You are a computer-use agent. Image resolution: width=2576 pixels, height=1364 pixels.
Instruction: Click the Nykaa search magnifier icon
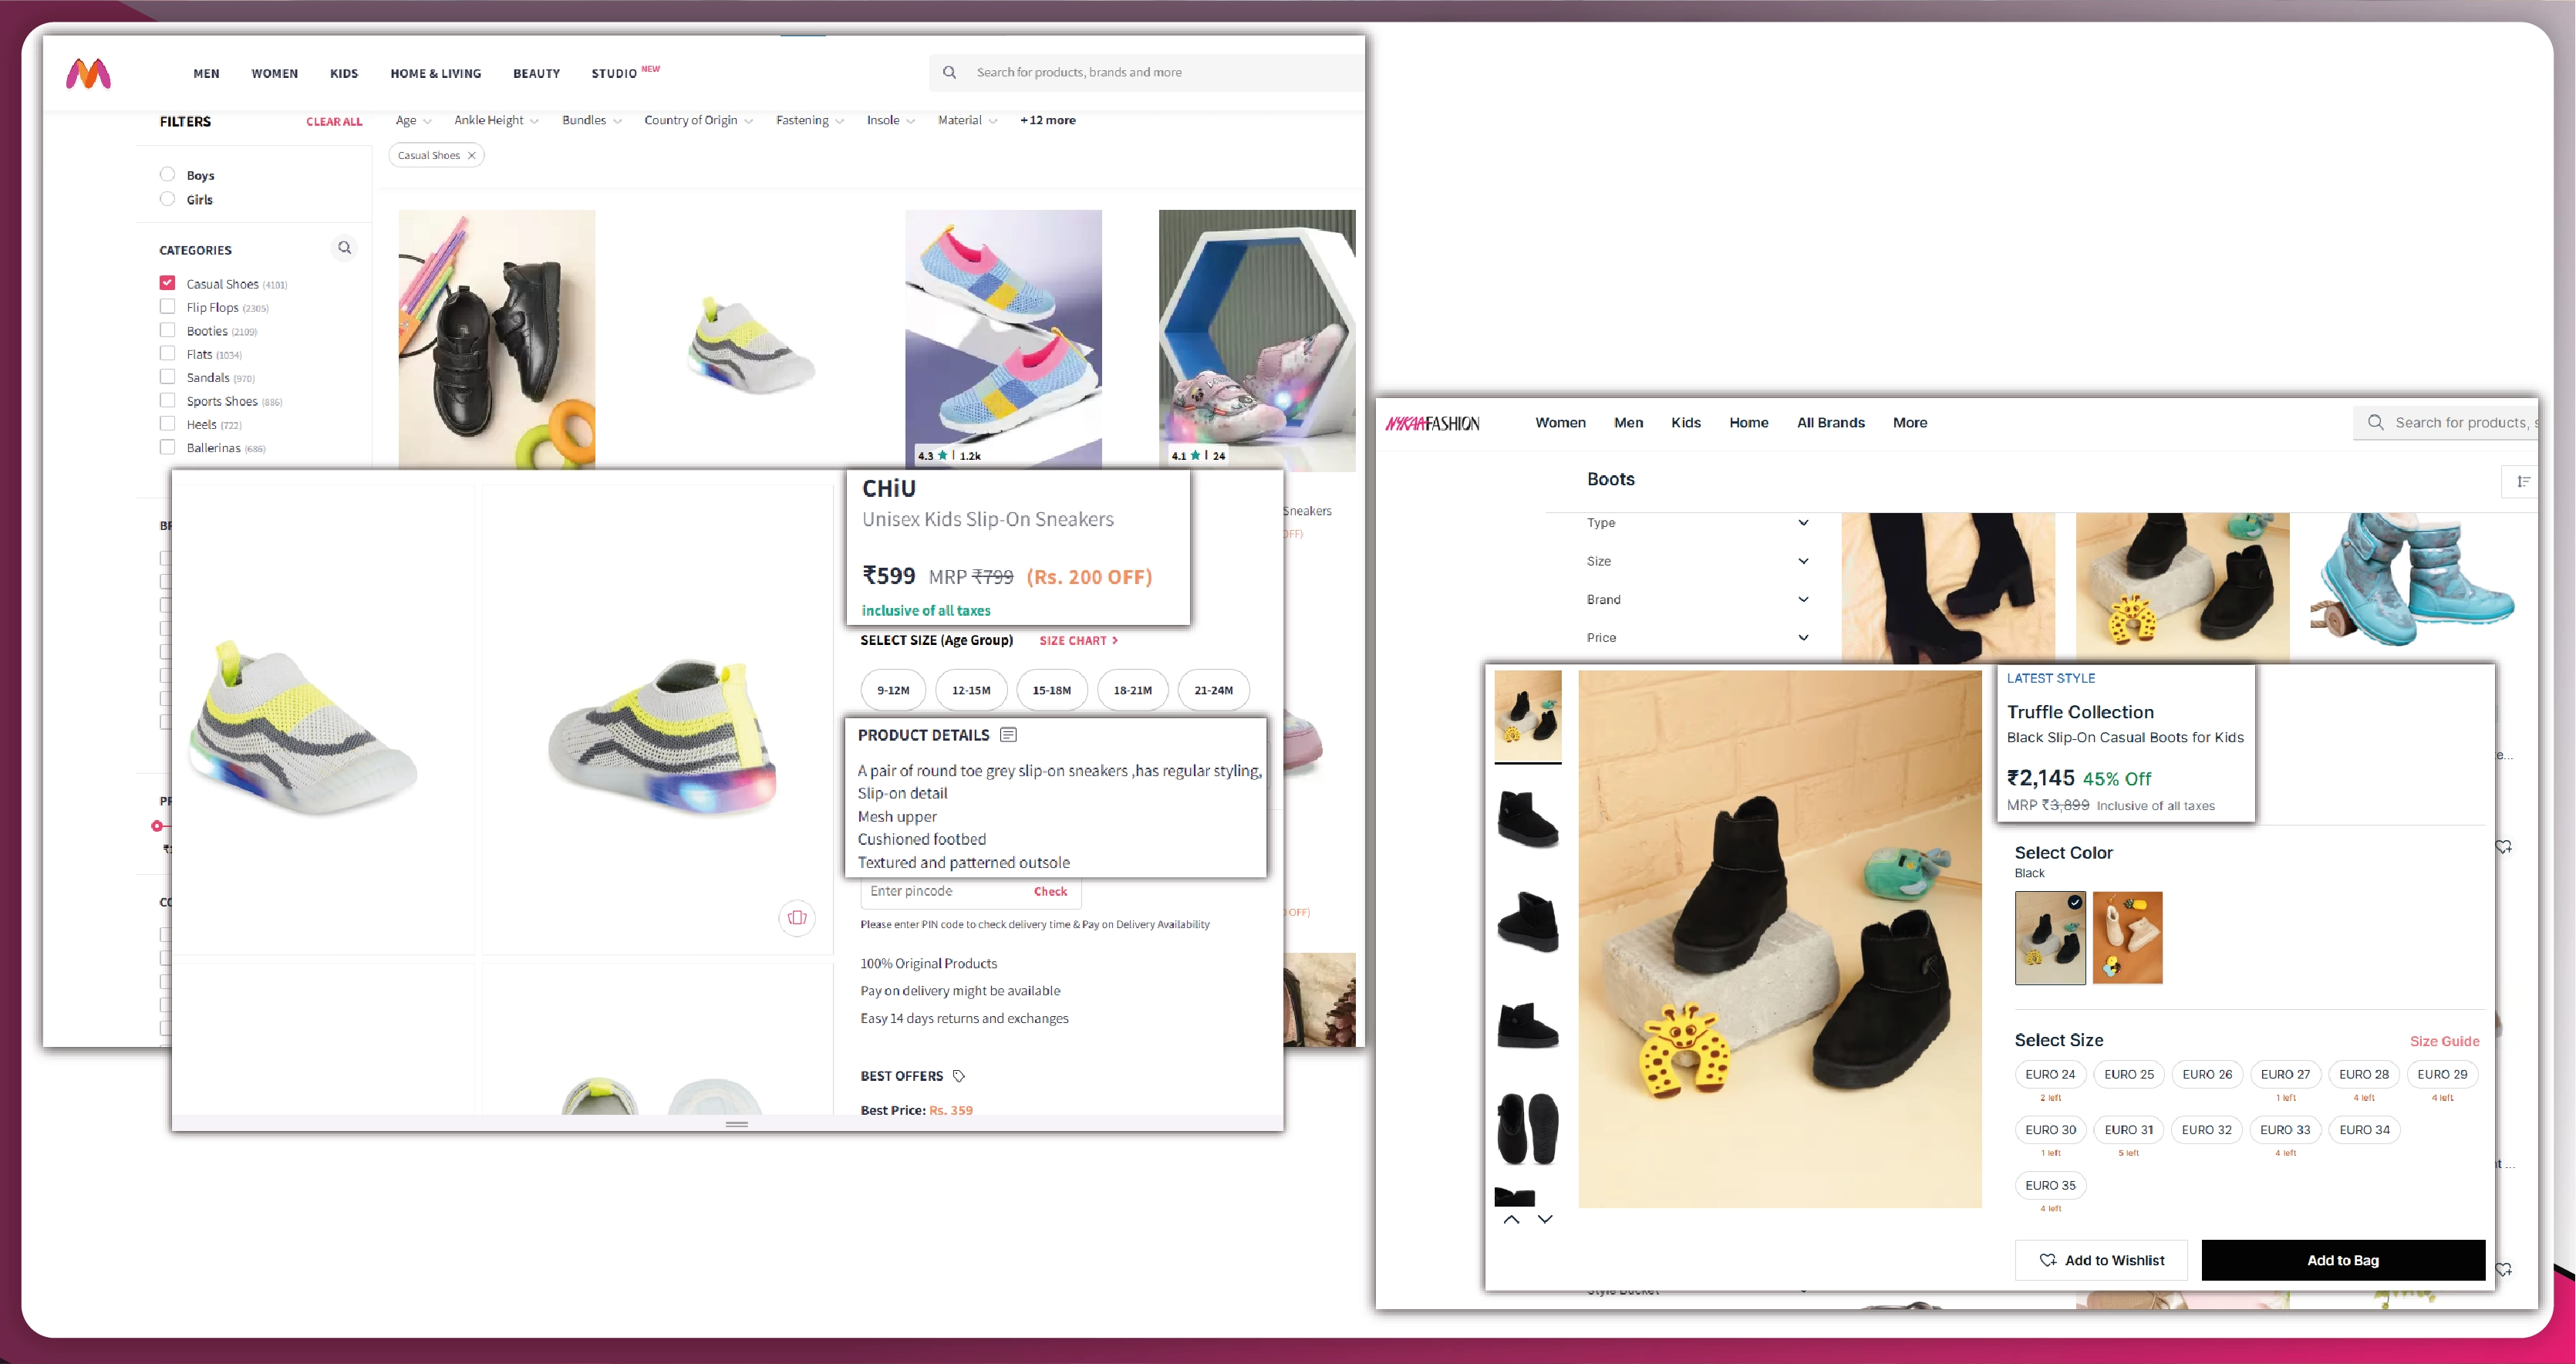coord(2375,422)
